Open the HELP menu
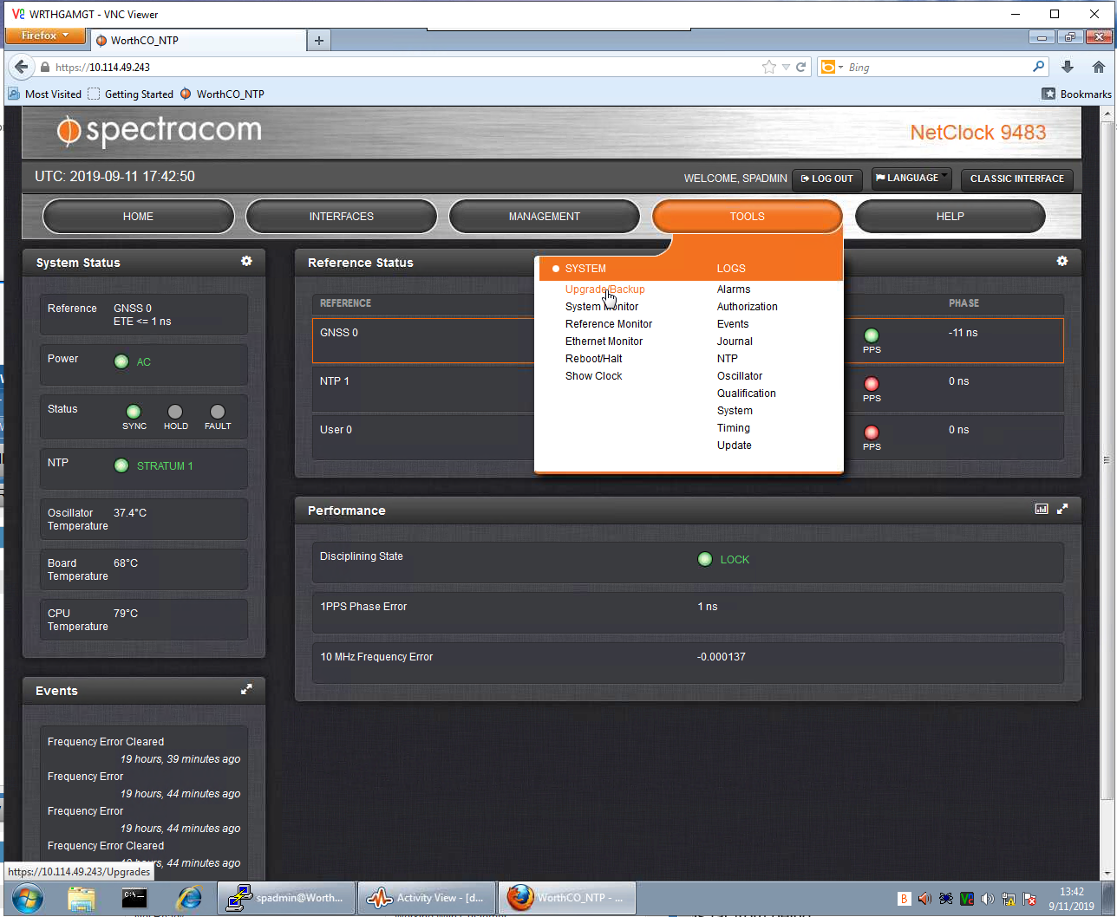The height and width of the screenshot is (917, 1117). [x=950, y=217]
